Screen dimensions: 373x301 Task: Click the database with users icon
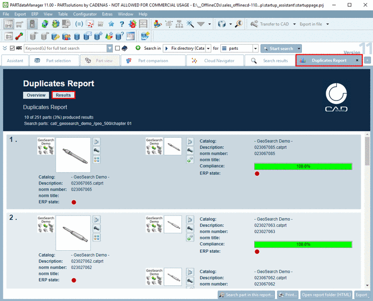(66, 36)
